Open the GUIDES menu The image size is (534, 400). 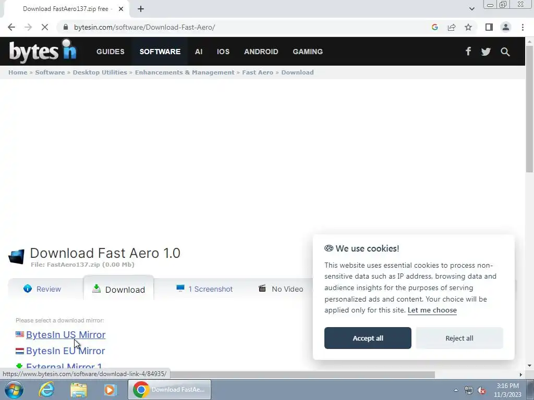click(x=111, y=52)
